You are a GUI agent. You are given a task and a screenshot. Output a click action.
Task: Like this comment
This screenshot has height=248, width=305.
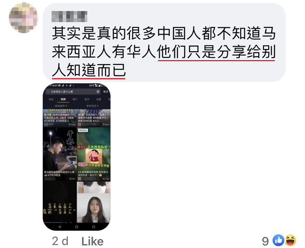click(92, 242)
